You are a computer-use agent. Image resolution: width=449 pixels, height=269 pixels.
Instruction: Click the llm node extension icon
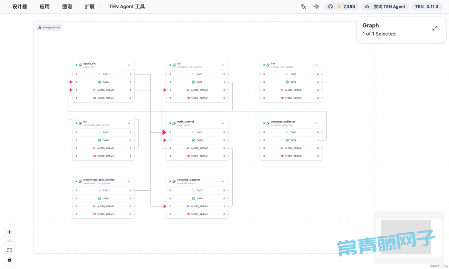tap(268, 65)
